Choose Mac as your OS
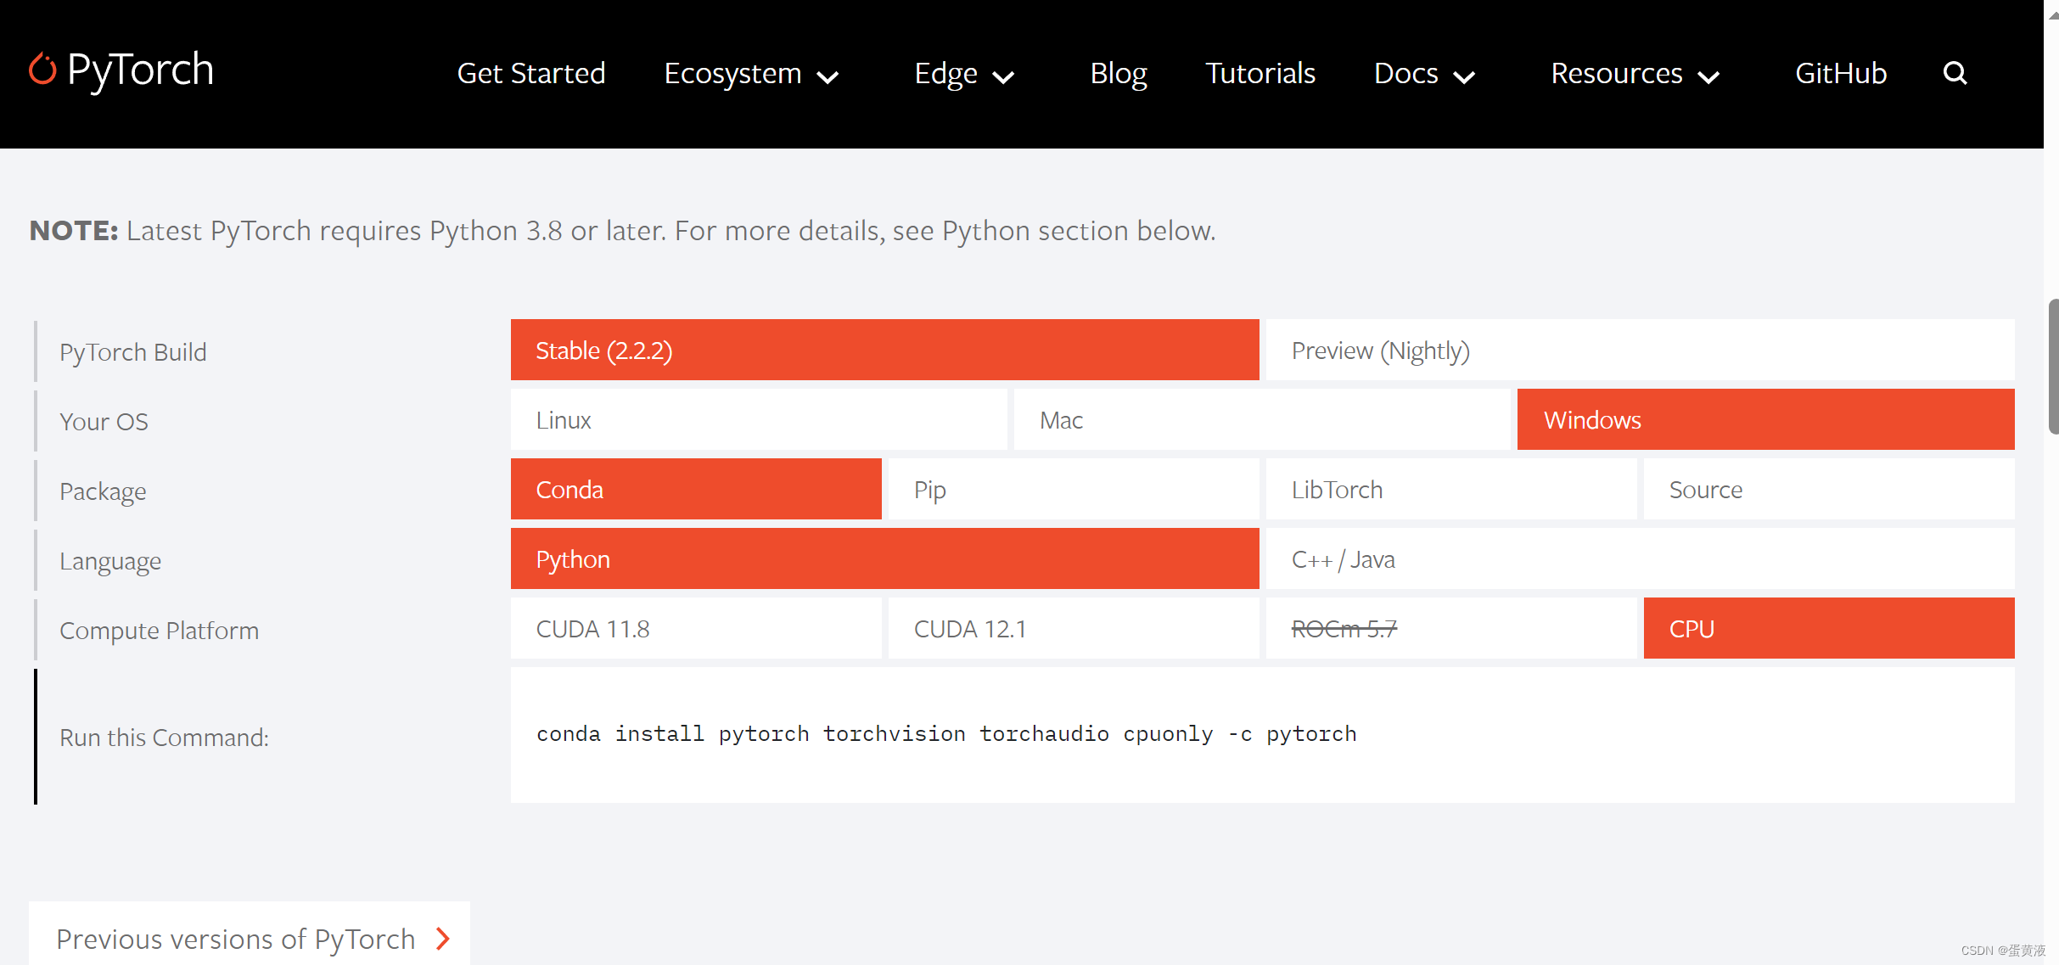This screenshot has height=965, width=2059. click(1262, 419)
